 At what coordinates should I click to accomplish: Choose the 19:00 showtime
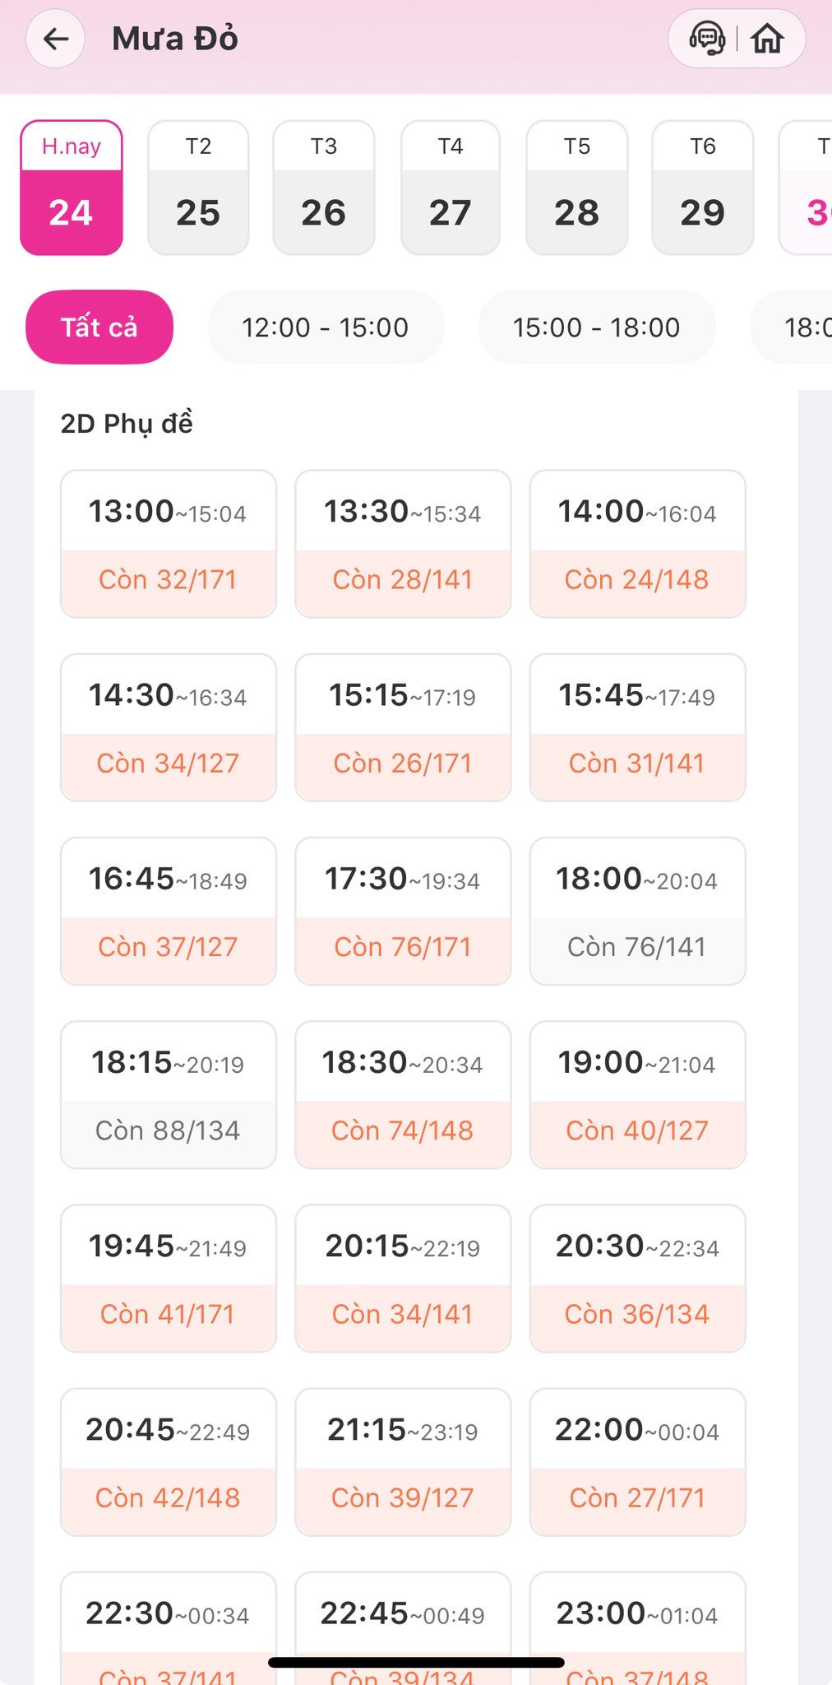637,1094
